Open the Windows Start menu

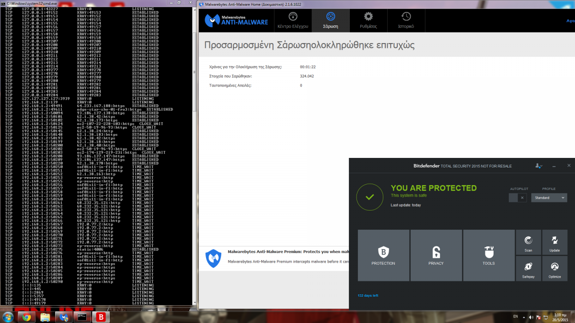pos(8,317)
